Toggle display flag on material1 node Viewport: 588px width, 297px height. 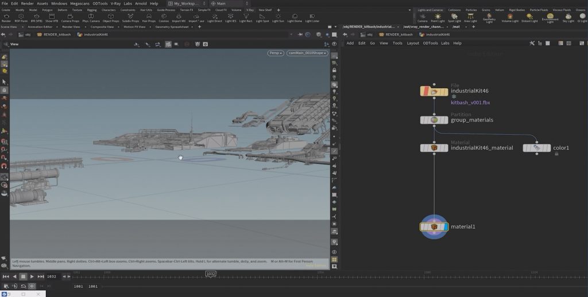pos(446,226)
